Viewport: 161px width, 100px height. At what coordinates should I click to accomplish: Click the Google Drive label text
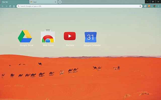[x=26, y=45]
